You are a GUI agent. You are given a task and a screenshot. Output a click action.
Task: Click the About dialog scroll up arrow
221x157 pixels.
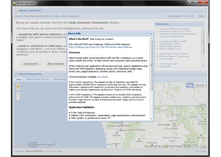coord(151,38)
